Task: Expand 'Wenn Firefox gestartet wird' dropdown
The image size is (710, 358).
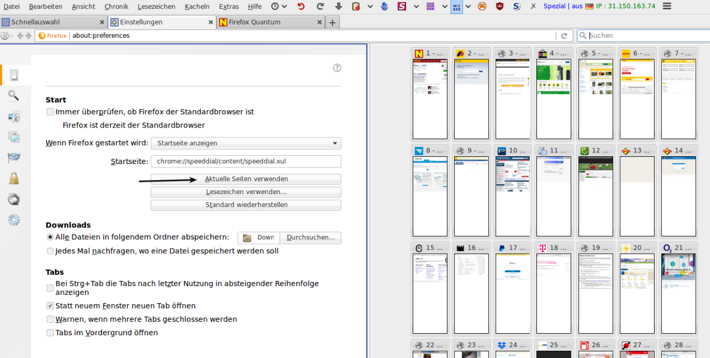Action: coord(246,143)
